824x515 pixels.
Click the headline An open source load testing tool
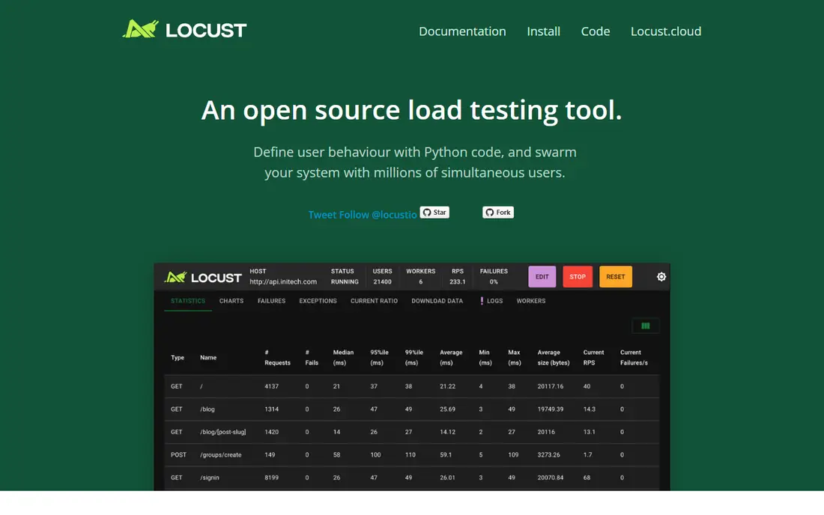click(411, 110)
